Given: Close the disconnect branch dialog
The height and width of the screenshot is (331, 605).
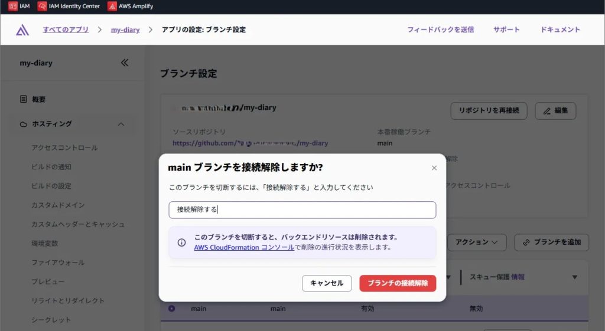Looking at the screenshot, I should [x=434, y=168].
